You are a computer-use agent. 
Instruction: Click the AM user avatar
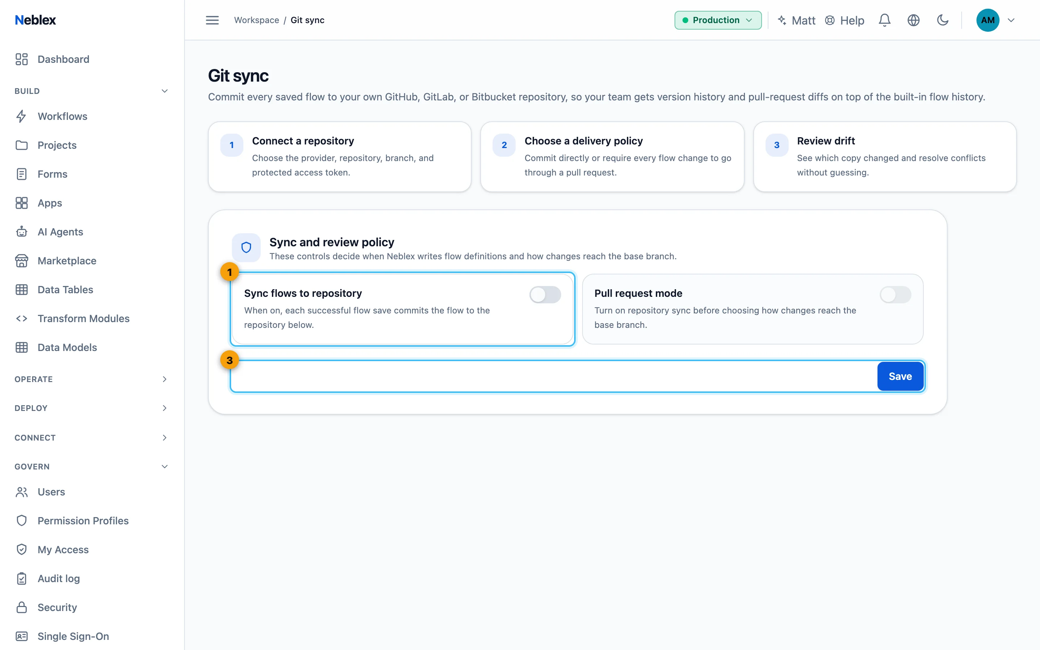tap(988, 20)
